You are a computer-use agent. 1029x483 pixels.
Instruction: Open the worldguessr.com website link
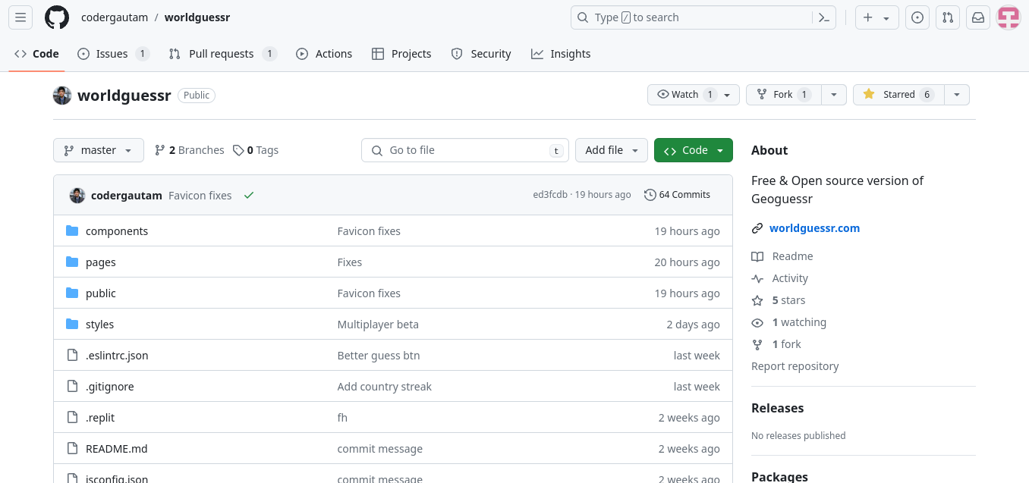tap(814, 228)
